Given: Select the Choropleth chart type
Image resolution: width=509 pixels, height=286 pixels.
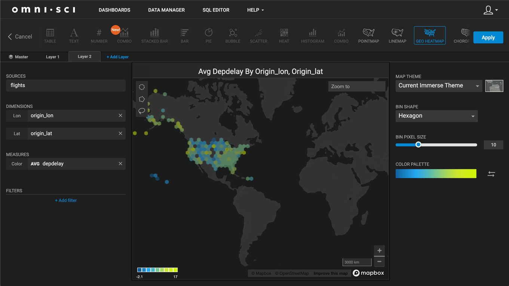Looking at the screenshot, I should (x=462, y=36).
